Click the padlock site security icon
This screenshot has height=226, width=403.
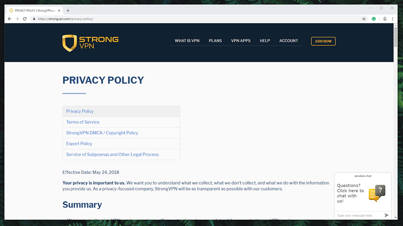[34, 19]
